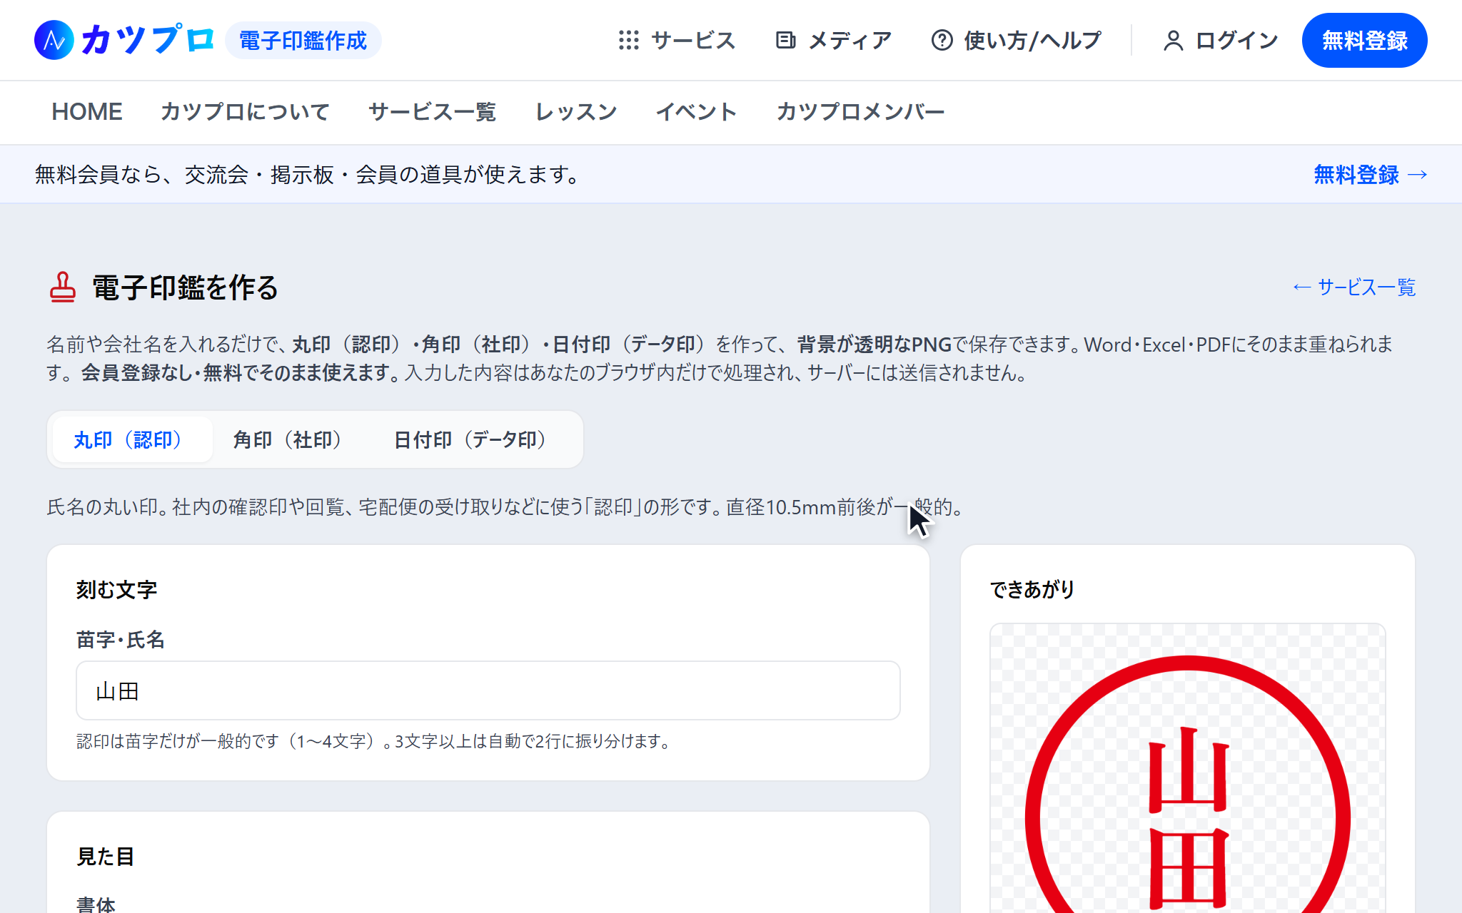Click the 使い方/ヘルプ label
The image size is (1462, 913).
click(1032, 41)
